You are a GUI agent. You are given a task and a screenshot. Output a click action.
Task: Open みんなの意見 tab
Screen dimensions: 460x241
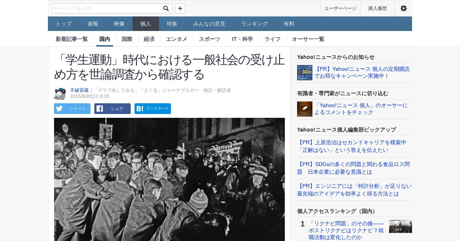[209, 24]
